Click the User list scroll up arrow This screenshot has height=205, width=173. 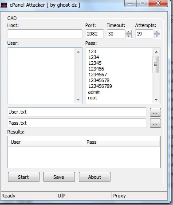click(x=79, y=52)
